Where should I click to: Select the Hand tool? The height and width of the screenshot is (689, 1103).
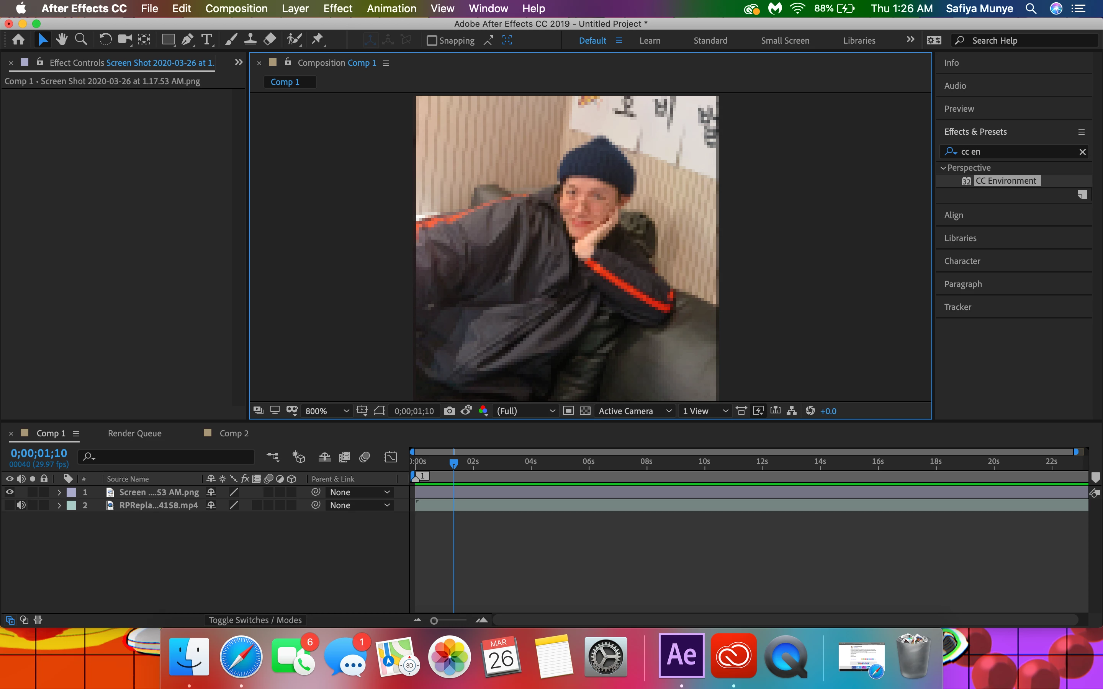click(62, 40)
